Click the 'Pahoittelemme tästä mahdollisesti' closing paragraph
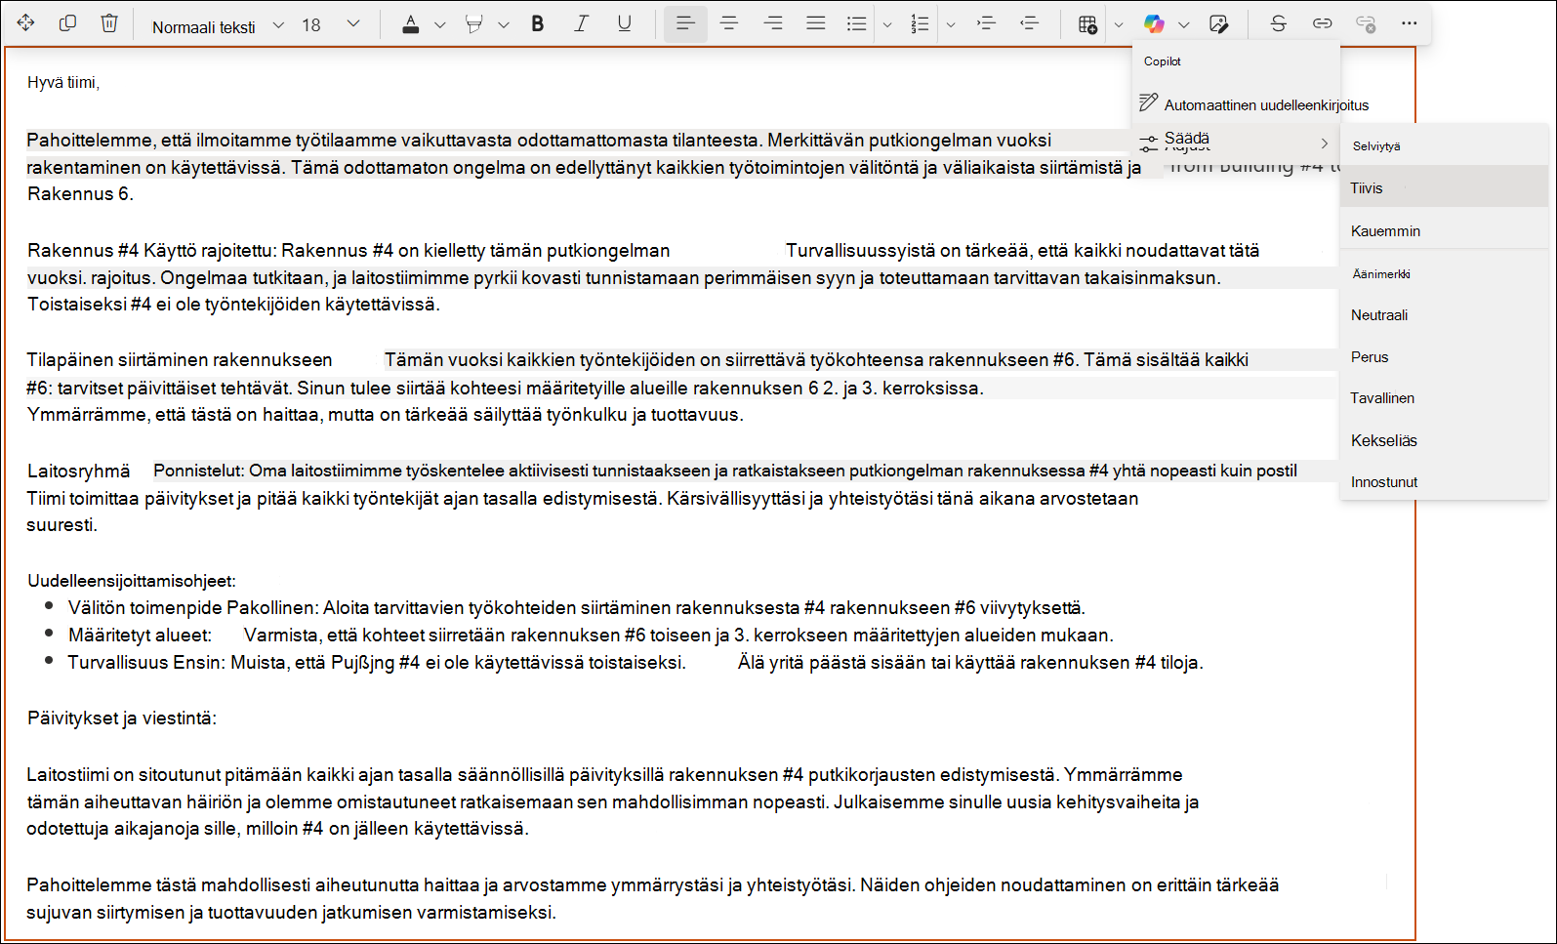 click(652, 899)
